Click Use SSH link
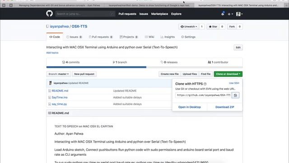 (234, 83)
